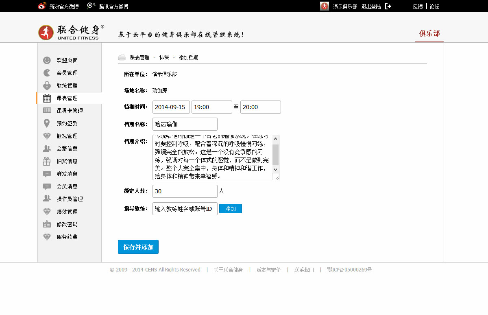The height and width of the screenshot is (315, 488).
Task: Open 会员管理 pac-man icon in sidebar
Action: coord(47,73)
